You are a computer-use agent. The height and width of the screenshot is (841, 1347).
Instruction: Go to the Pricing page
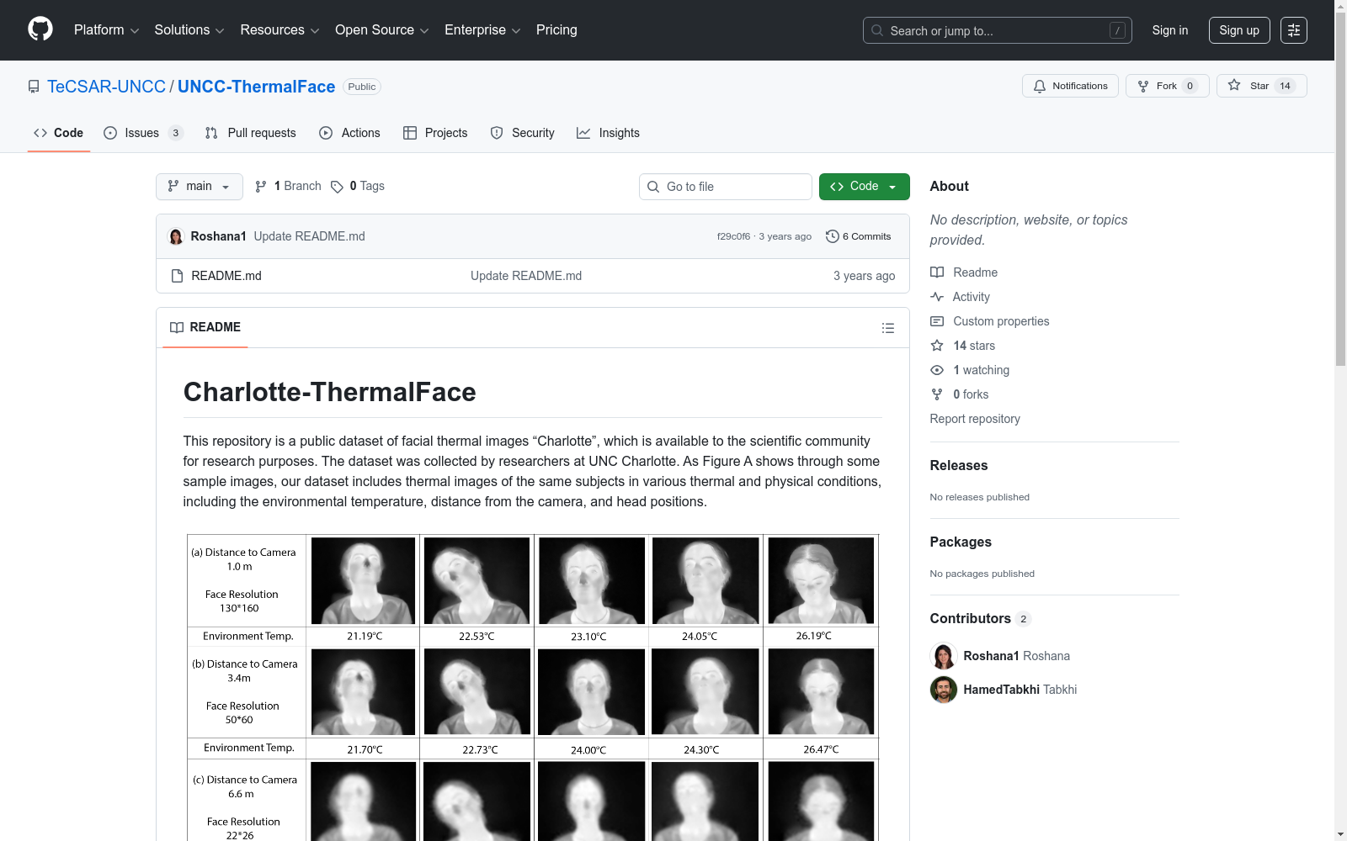(556, 30)
